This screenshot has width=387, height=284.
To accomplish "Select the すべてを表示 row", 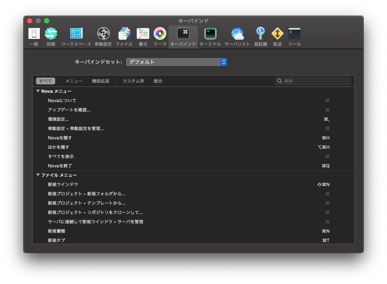I will click(193, 156).
